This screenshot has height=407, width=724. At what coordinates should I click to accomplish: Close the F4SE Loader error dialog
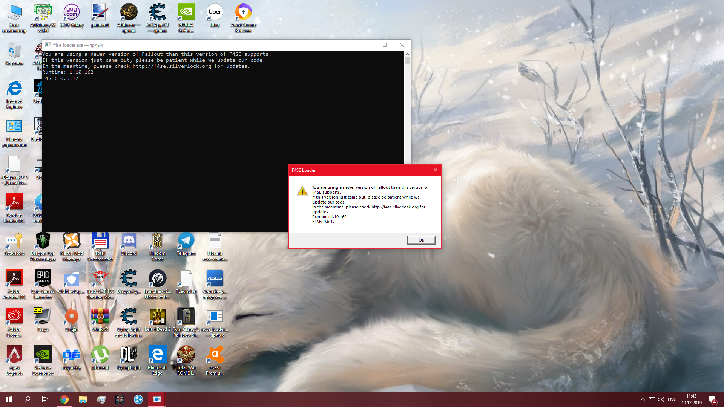[x=435, y=170]
